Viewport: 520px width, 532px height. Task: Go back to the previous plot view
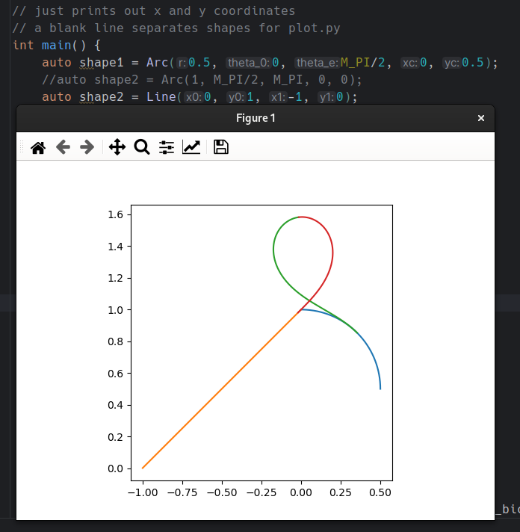pos(63,147)
